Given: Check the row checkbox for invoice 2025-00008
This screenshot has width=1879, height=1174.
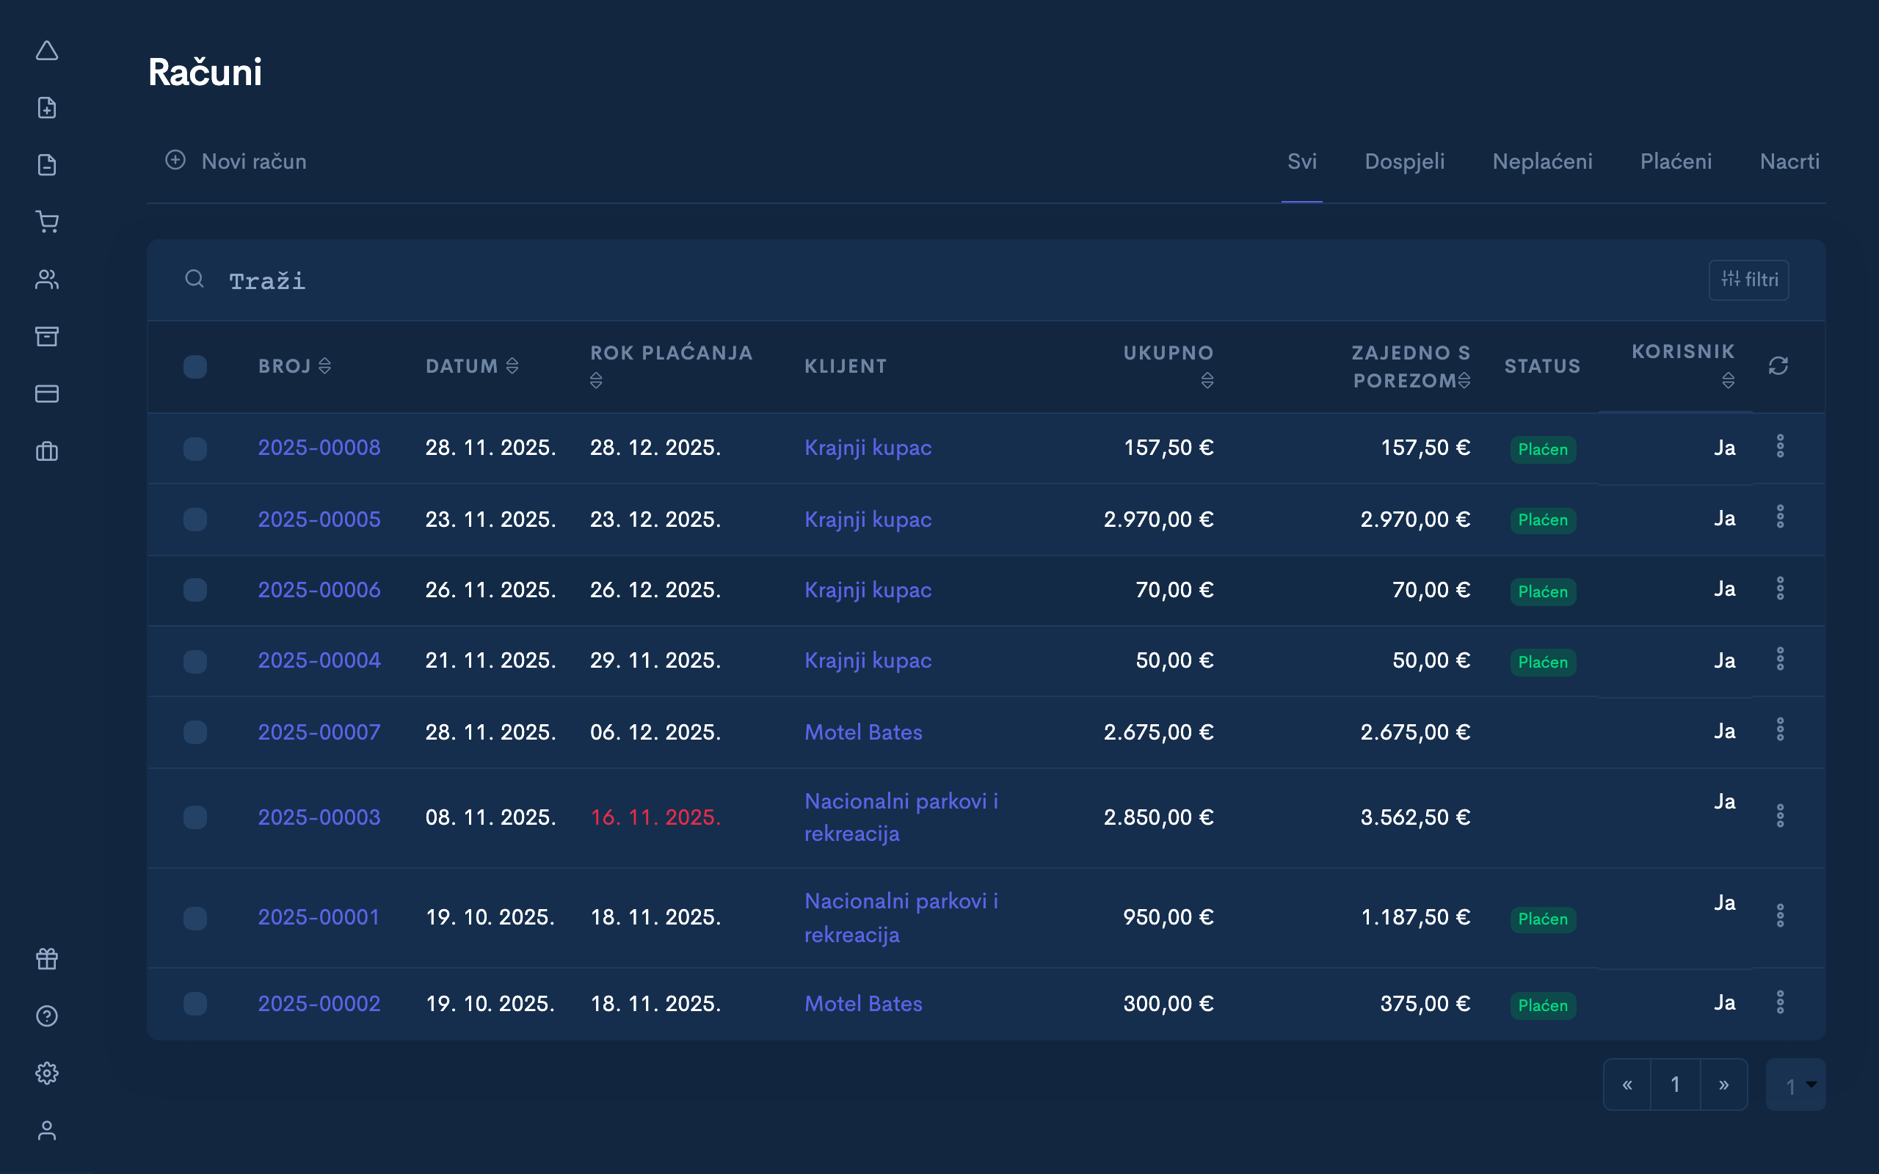Looking at the screenshot, I should click(195, 448).
